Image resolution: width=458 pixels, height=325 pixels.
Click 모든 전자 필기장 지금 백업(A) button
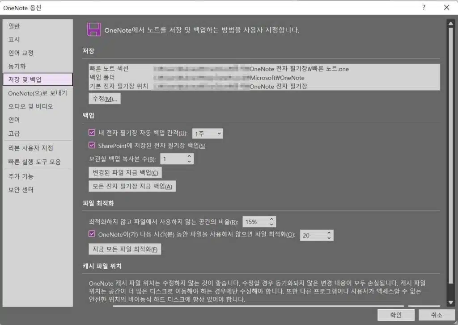pos(132,186)
